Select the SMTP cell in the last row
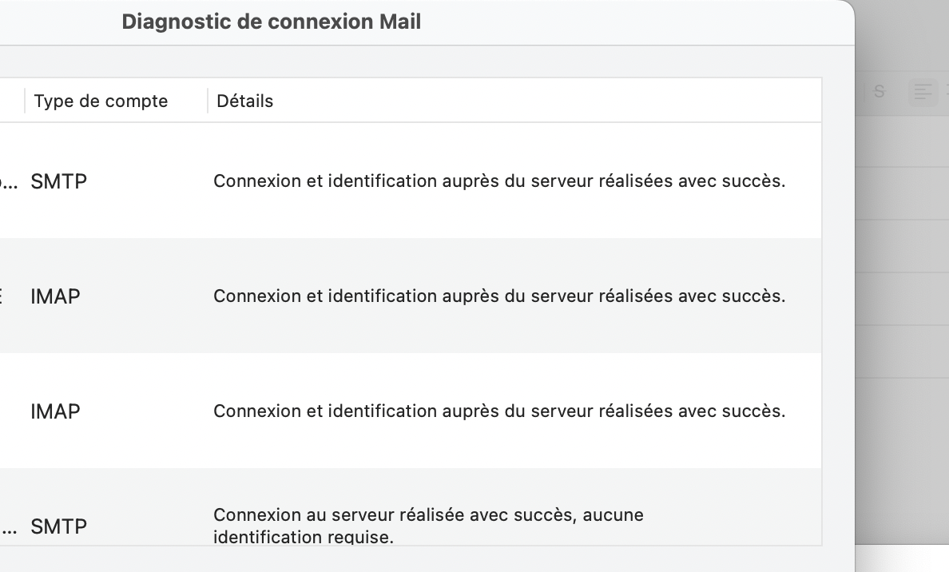This screenshot has width=949, height=572. click(x=58, y=527)
